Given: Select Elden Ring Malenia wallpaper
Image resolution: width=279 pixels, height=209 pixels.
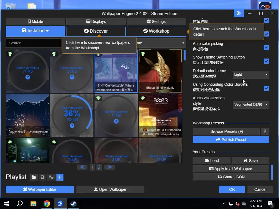Looking at the screenshot, I should [160, 71].
